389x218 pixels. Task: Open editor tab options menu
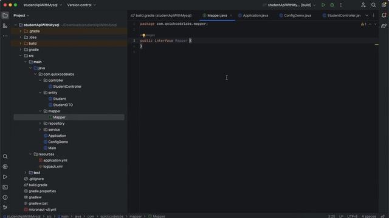click(373, 15)
